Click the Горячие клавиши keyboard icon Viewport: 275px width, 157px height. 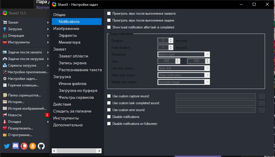point(5,85)
